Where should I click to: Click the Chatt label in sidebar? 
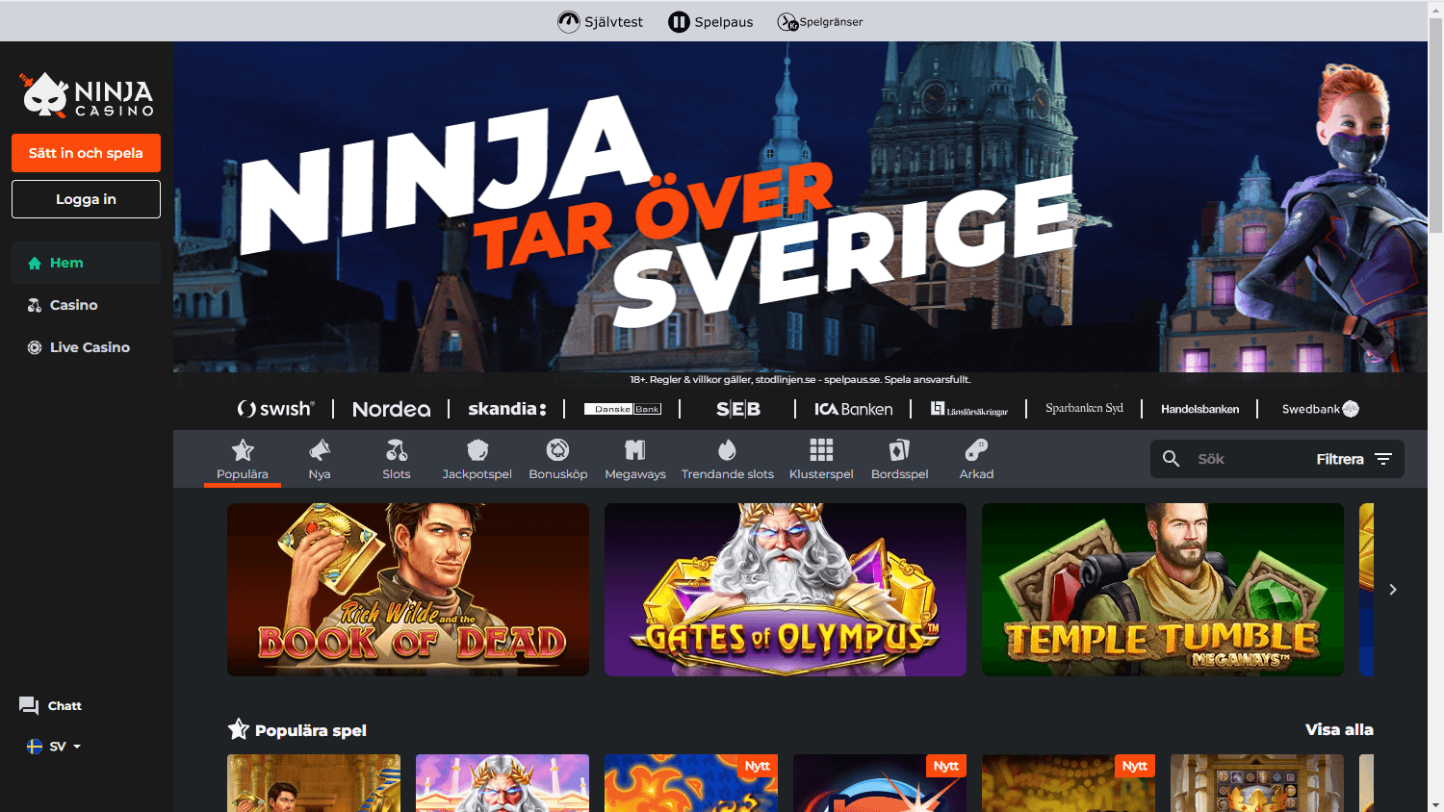pos(64,706)
